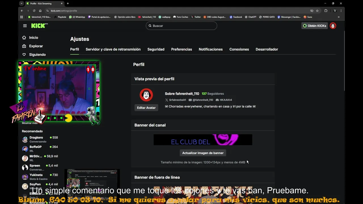Open the bookmarks apps grid icon
The image size is (363, 204).
22,17
